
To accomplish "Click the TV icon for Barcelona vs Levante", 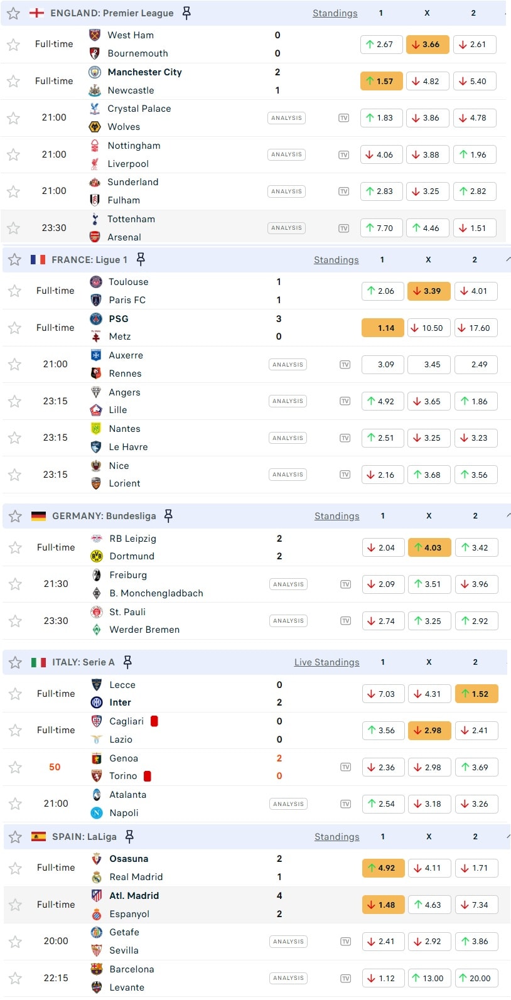I will pos(345,978).
